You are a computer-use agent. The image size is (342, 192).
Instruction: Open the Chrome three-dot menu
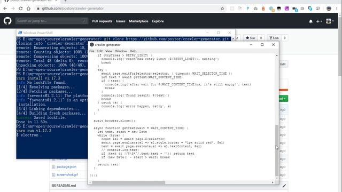pyautogui.click(x=337, y=9)
